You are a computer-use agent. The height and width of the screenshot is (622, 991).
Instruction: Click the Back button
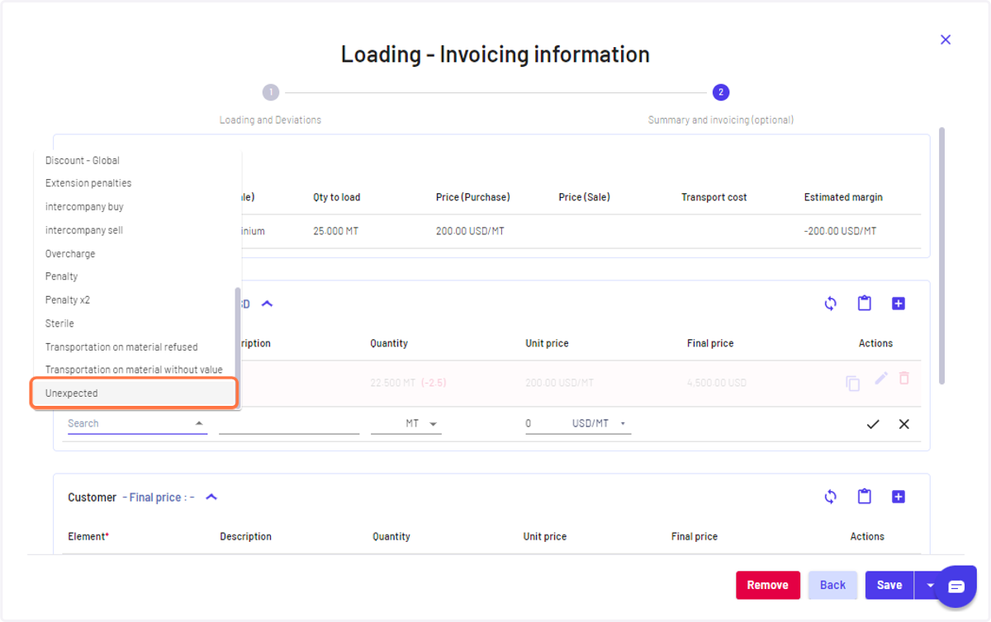832,585
